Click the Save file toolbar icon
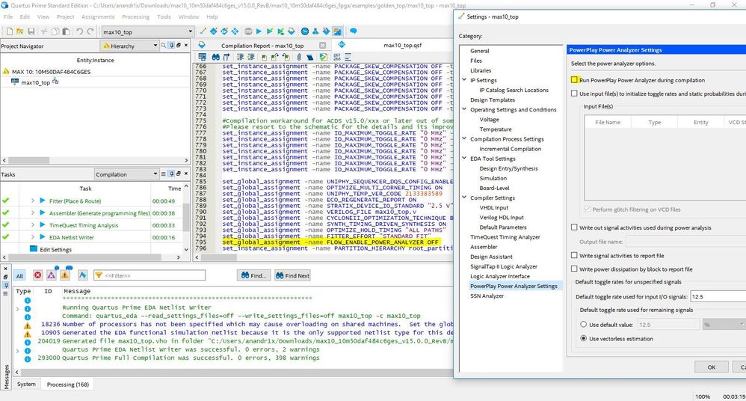This screenshot has width=746, height=401. tap(31, 31)
